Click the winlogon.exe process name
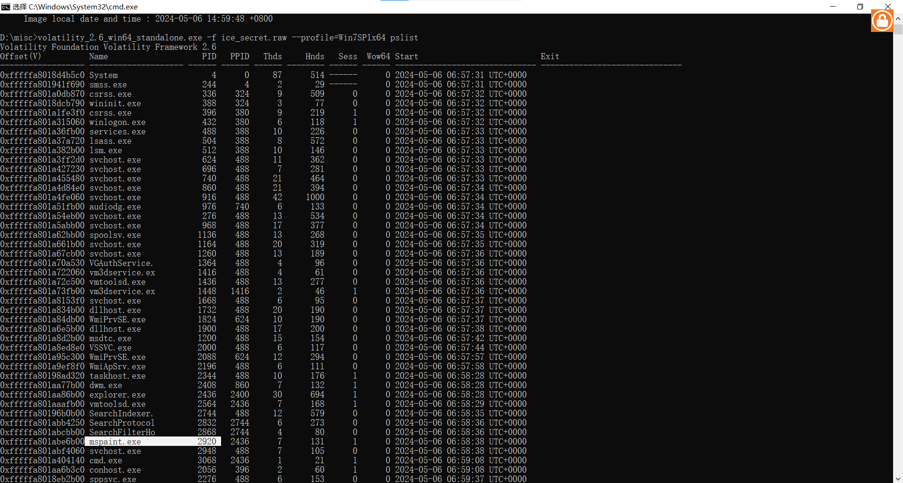The height and width of the screenshot is (483, 903). pyautogui.click(x=118, y=122)
